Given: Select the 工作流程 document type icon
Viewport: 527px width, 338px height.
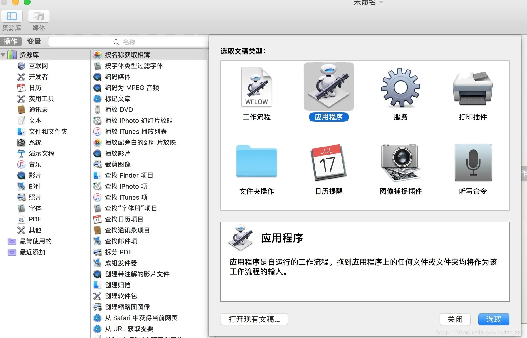Looking at the screenshot, I should click(x=256, y=87).
